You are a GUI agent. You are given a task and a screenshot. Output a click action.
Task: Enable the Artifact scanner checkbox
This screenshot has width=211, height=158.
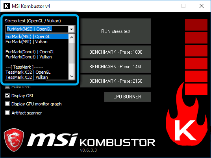click(x=7, y=113)
